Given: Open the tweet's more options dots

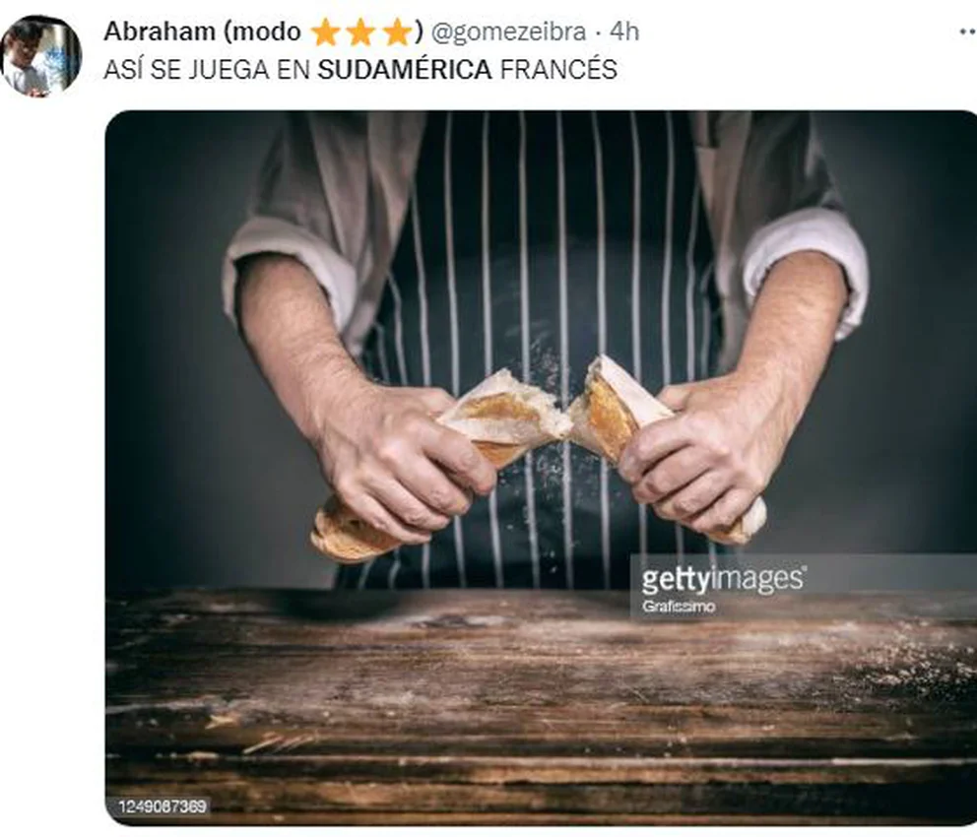Looking at the screenshot, I should [968, 32].
